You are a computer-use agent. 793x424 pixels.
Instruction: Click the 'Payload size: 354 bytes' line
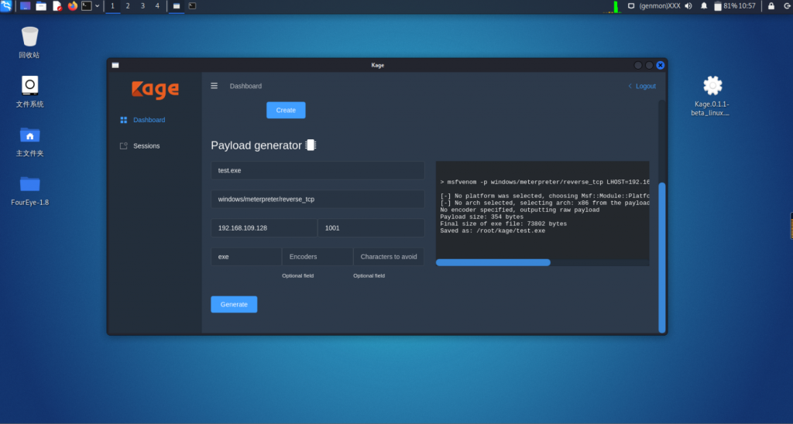482,217
